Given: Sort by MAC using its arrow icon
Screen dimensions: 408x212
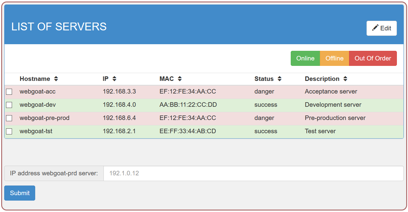Looking at the screenshot, I should (180, 79).
